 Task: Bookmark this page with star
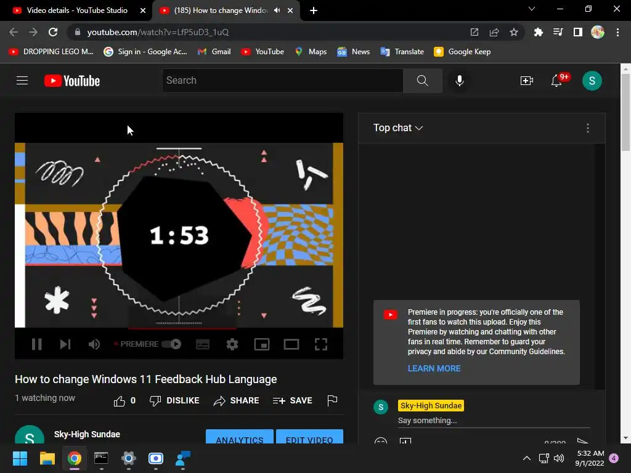513,32
